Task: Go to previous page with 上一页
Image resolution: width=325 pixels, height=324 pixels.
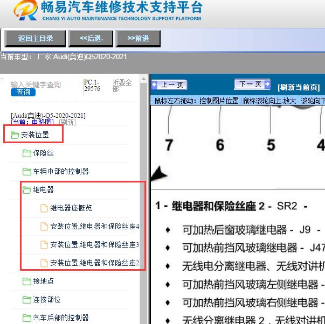Action: pyautogui.click(x=169, y=84)
